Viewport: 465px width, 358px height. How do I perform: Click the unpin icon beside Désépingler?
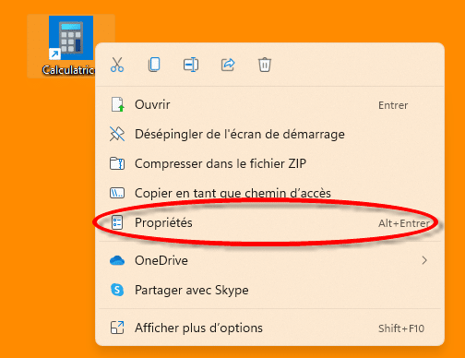117,134
